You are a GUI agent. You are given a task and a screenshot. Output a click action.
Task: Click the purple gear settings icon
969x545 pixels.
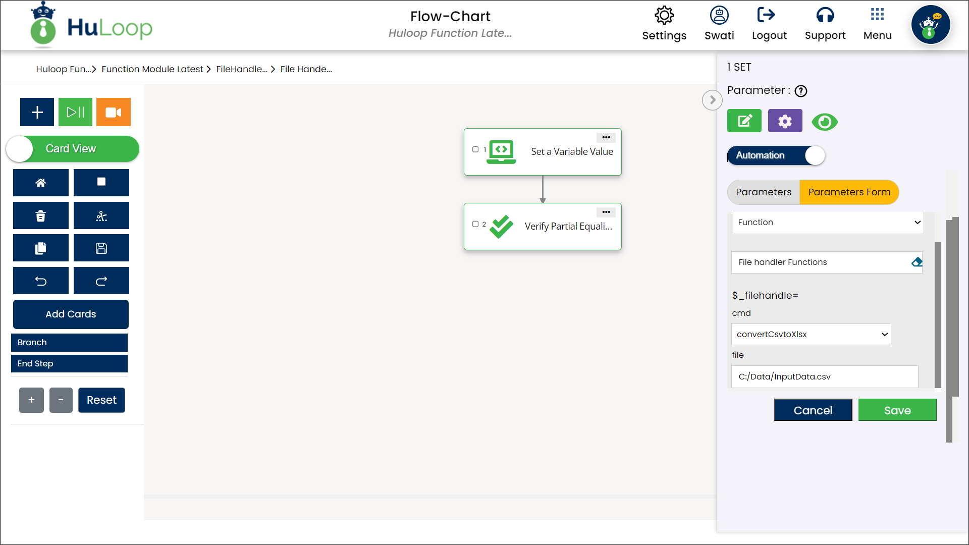pyautogui.click(x=785, y=121)
